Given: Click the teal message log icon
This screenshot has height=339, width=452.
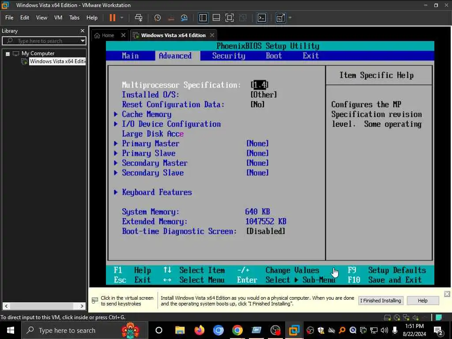Looking at the screenshot, I should pyautogui.click(x=439, y=318).
